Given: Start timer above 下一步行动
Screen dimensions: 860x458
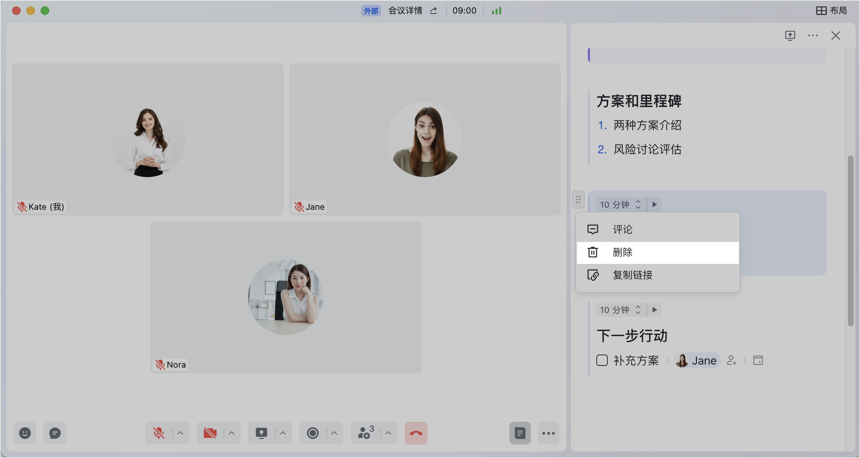Looking at the screenshot, I should point(654,310).
